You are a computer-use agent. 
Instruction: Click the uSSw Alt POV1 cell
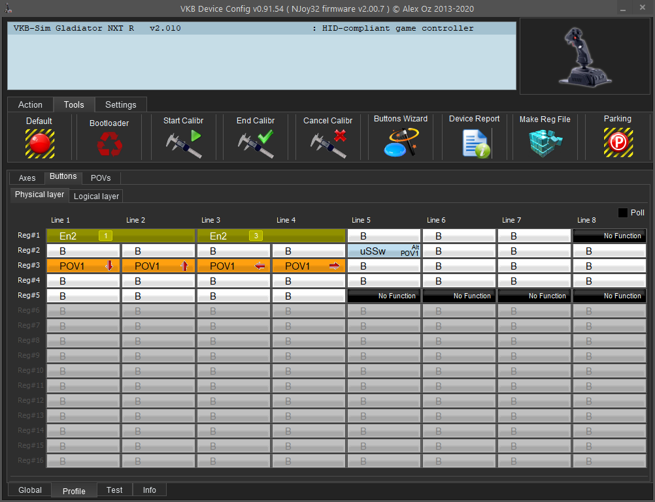point(384,251)
